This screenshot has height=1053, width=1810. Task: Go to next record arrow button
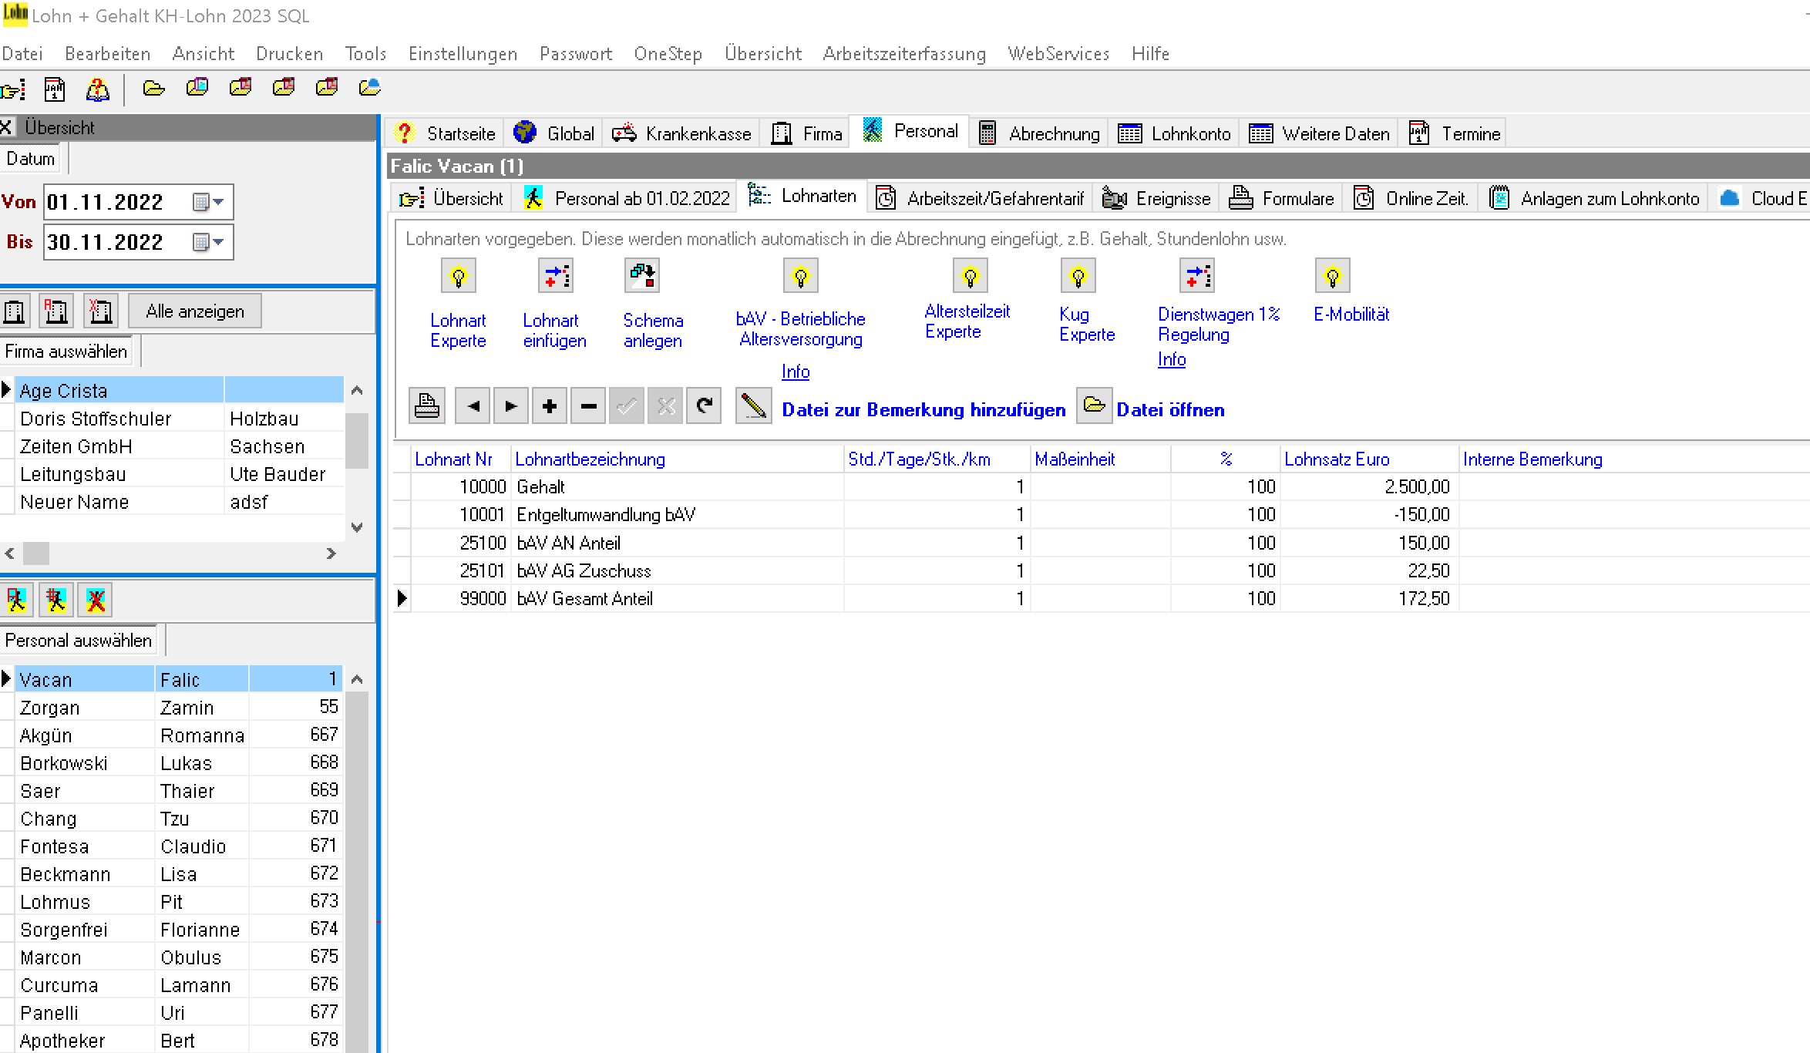point(510,406)
